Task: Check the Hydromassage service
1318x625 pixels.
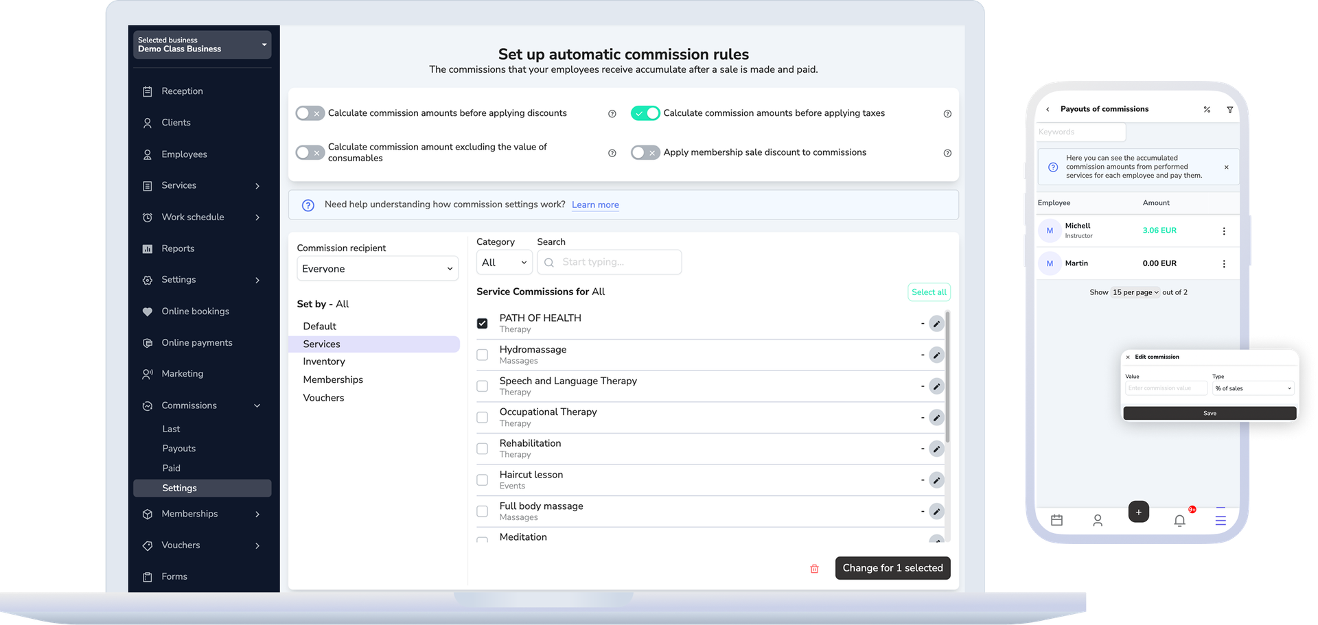Action: coord(483,355)
